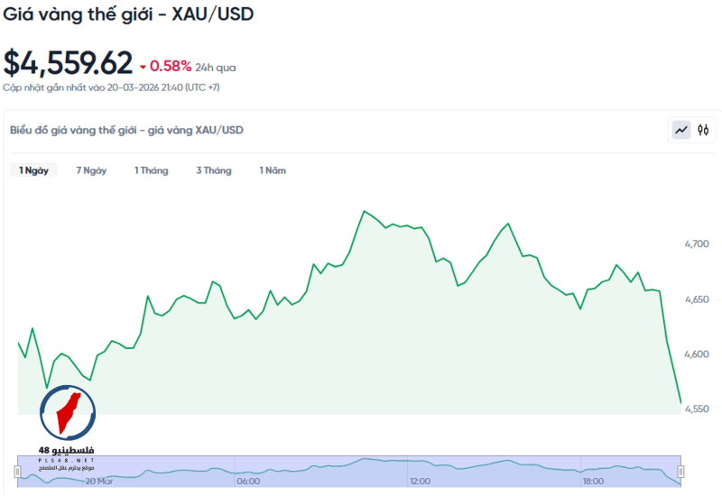This screenshot has width=722, height=496.
Task: Click the Palestine 48 map logo
Action: pyautogui.click(x=68, y=416)
